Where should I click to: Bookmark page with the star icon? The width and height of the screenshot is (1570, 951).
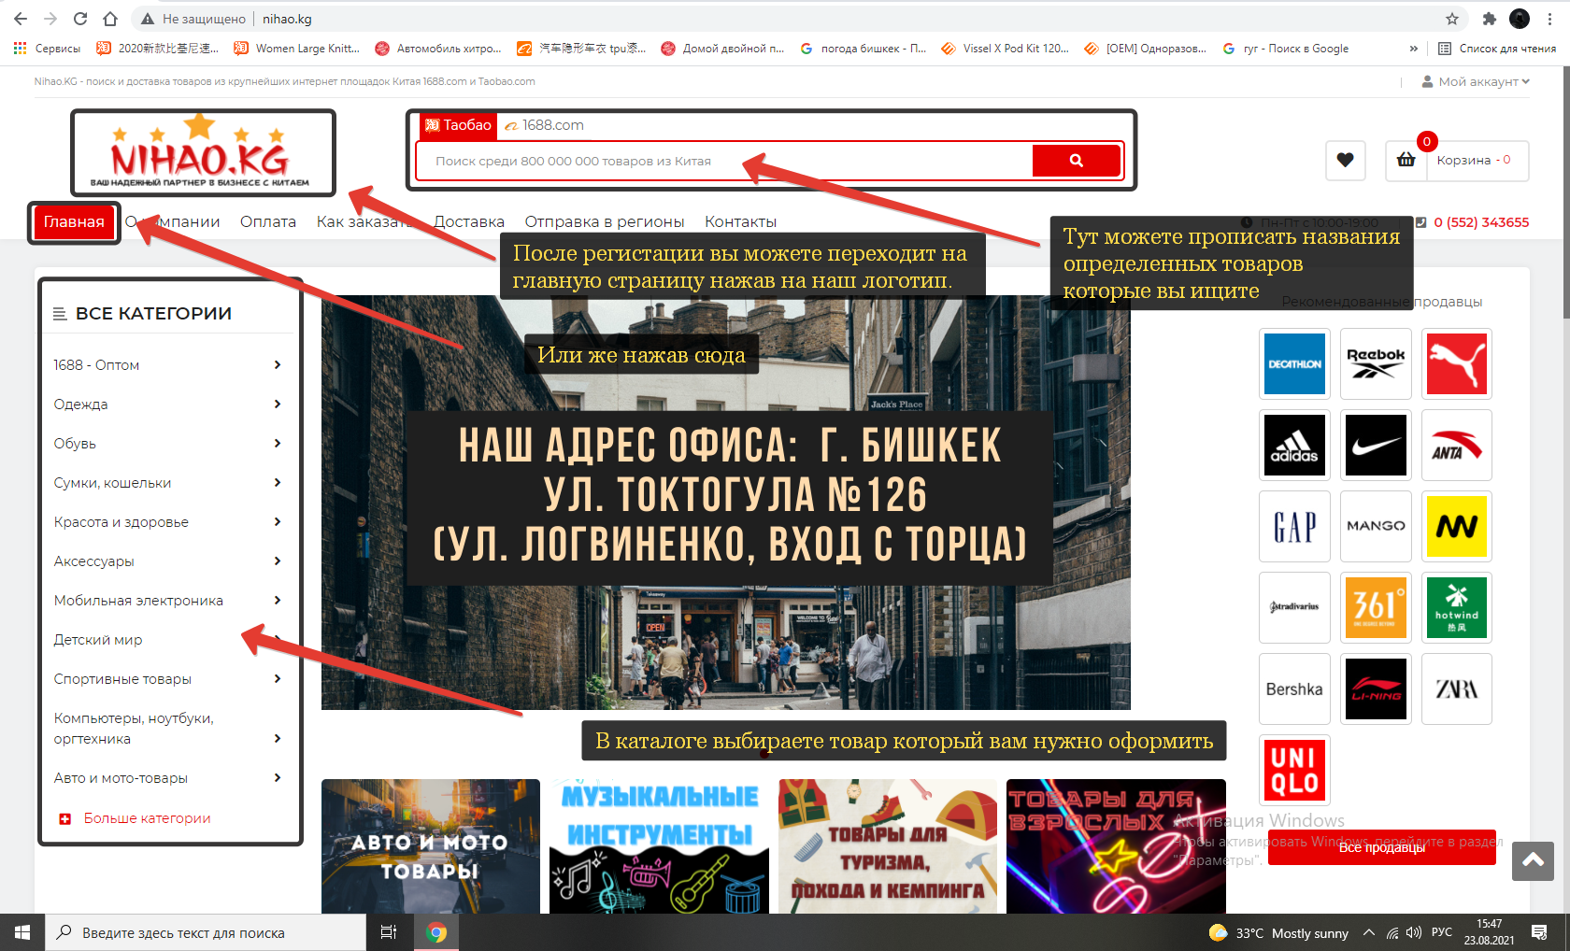1452,19
